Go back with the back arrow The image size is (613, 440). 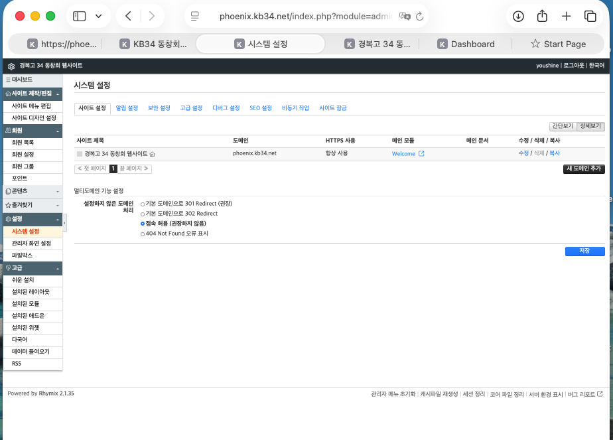click(x=128, y=16)
